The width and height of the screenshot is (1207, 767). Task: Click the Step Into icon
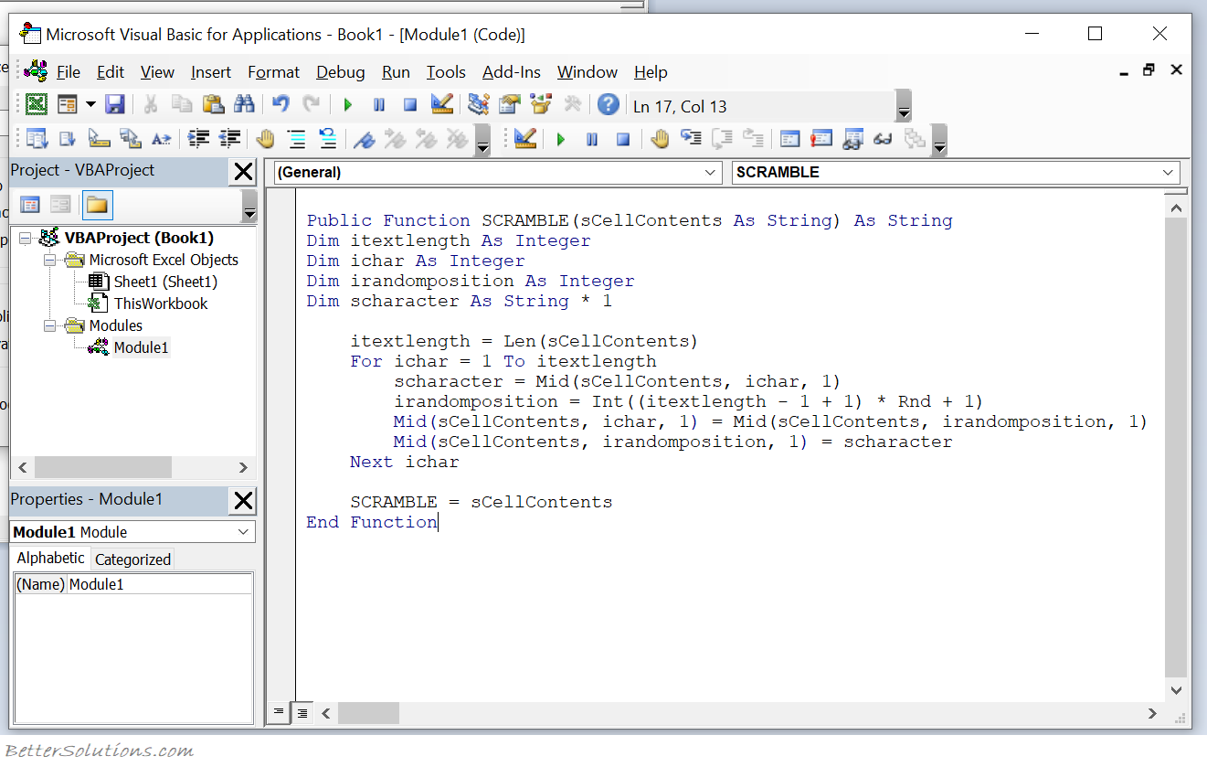[x=692, y=139]
